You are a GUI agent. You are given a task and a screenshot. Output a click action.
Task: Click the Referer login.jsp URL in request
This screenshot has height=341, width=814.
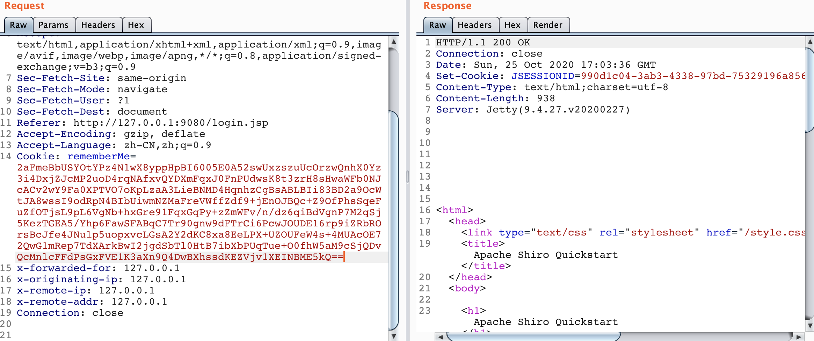(170, 123)
